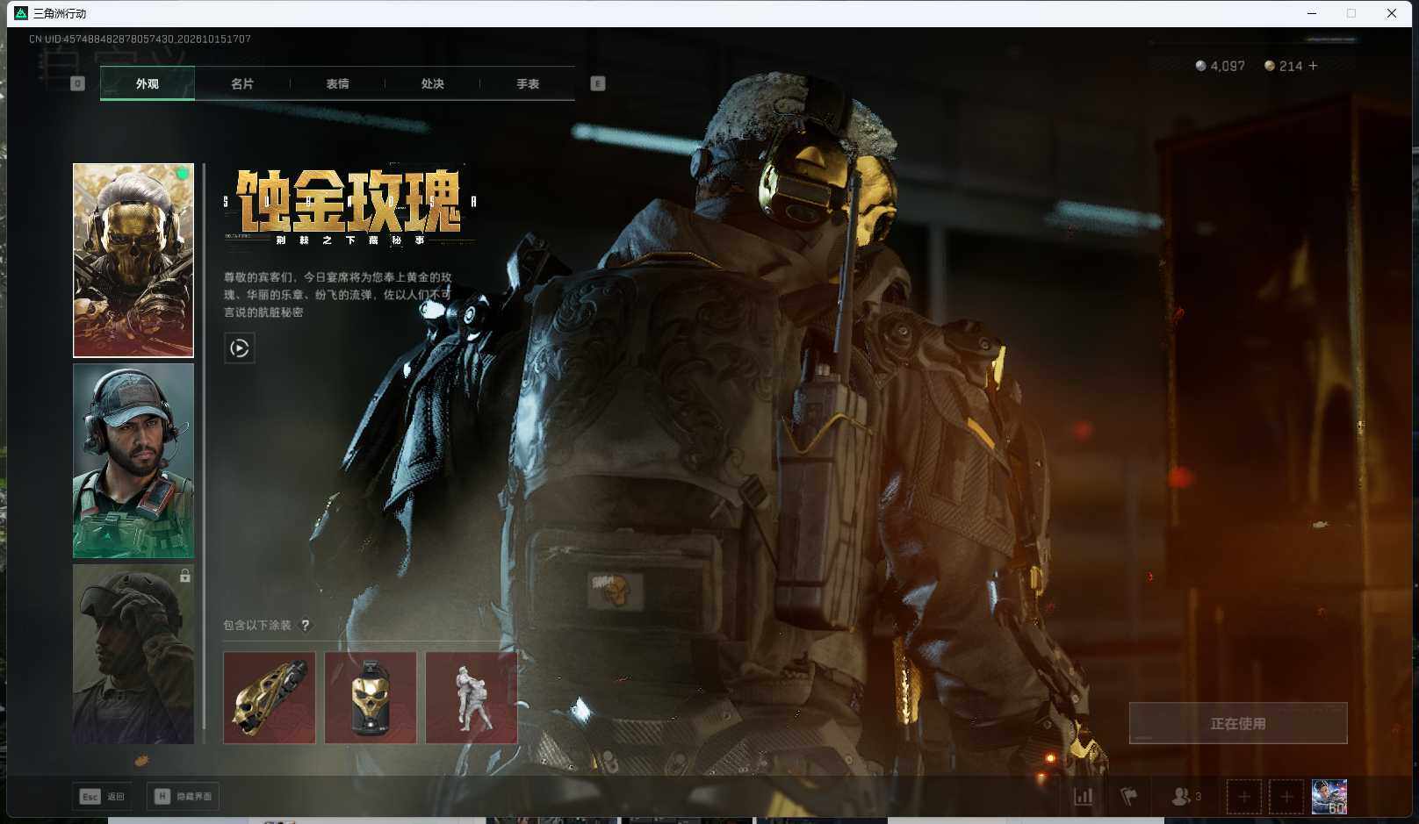
Task: Preview the white figure execution item
Action: (x=472, y=698)
